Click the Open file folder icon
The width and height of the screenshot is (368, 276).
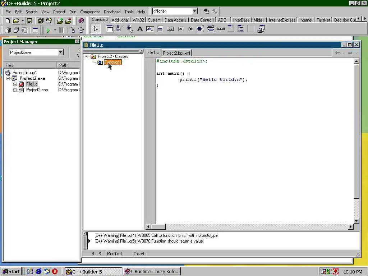click(16, 20)
